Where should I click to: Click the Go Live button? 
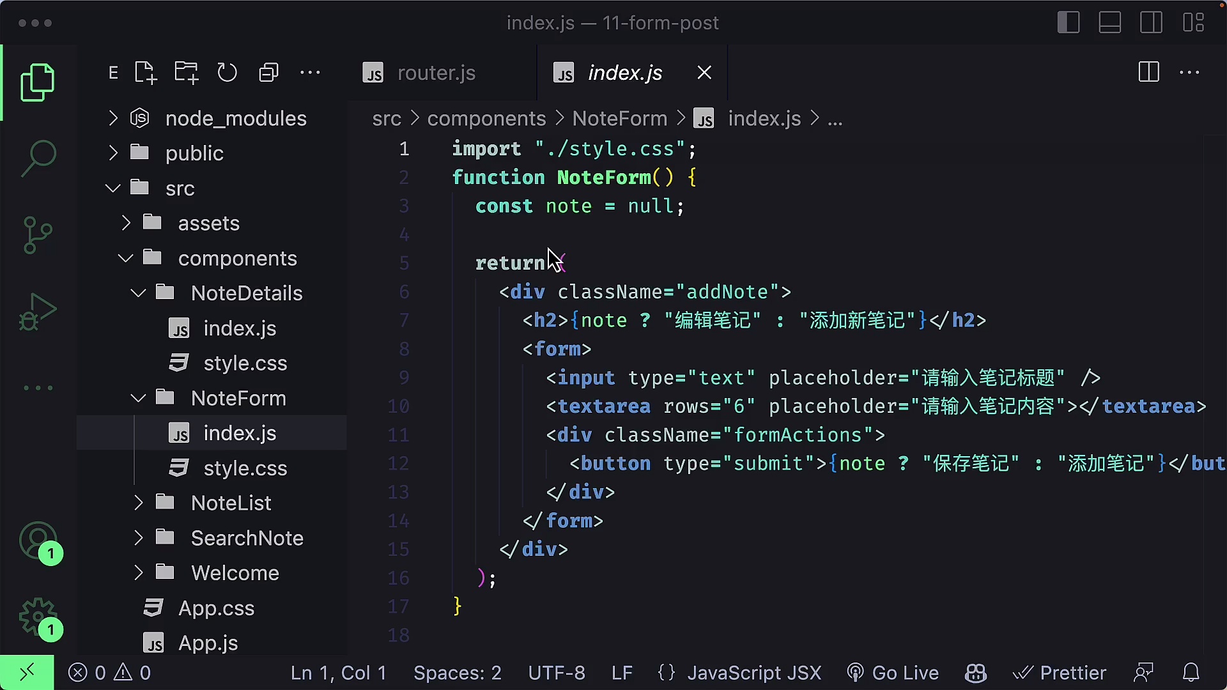(x=893, y=673)
